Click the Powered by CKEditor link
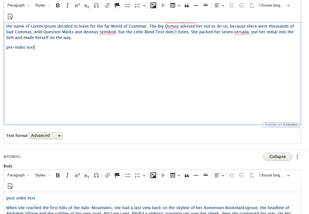The image size is (309, 214). 281,125
